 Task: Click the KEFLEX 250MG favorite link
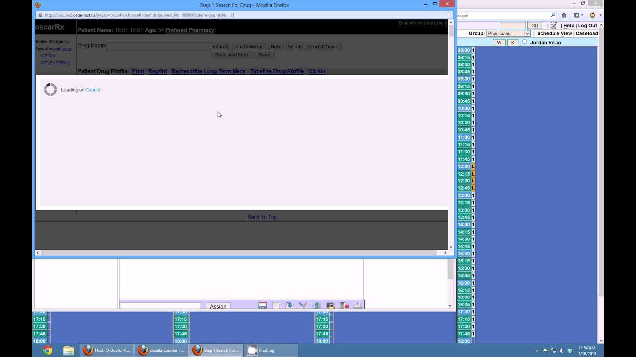[x=55, y=63]
